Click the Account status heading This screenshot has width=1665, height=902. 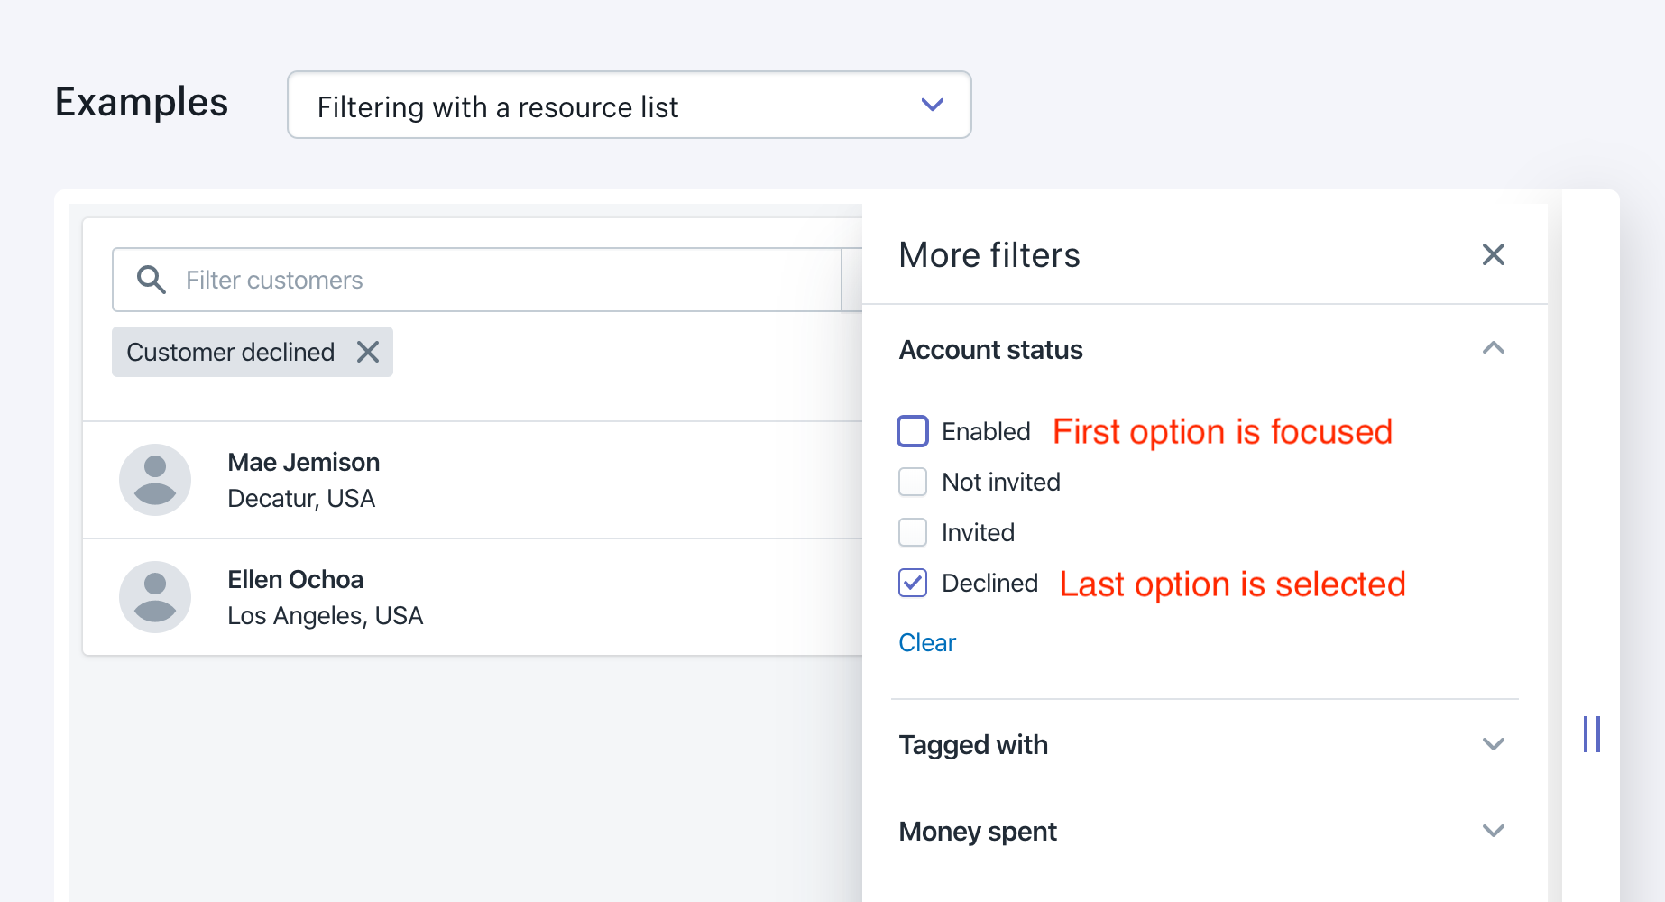(x=990, y=350)
